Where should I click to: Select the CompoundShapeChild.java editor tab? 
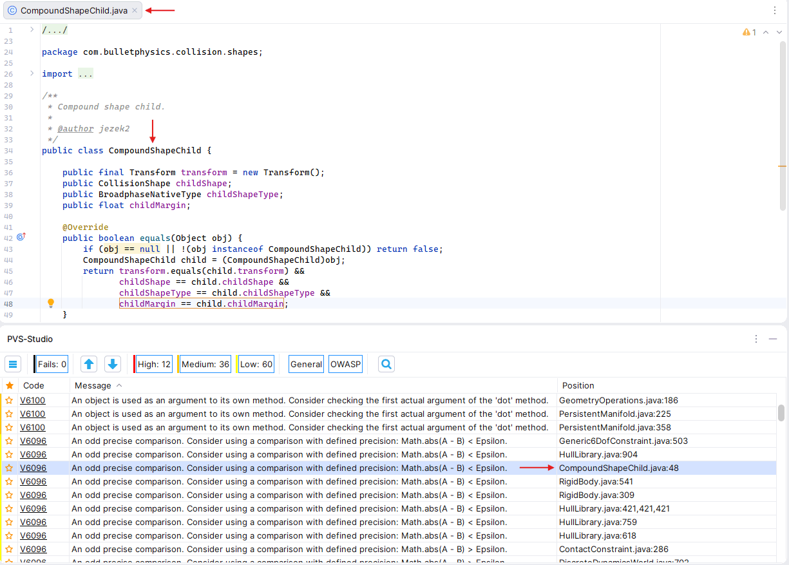point(73,11)
